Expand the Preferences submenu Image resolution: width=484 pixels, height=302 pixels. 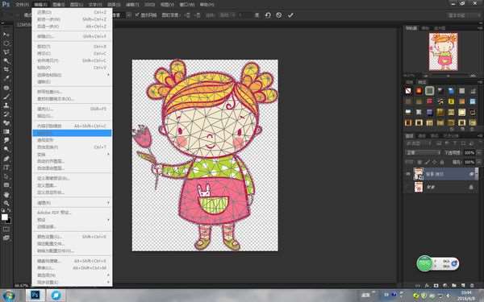pyautogui.click(x=72, y=275)
